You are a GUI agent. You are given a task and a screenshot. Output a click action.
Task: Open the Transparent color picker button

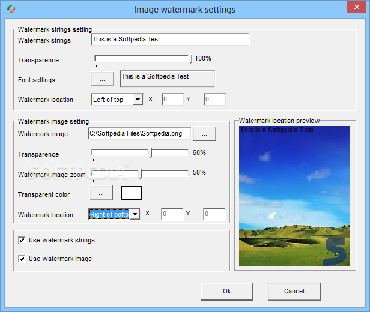click(x=101, y=193)
